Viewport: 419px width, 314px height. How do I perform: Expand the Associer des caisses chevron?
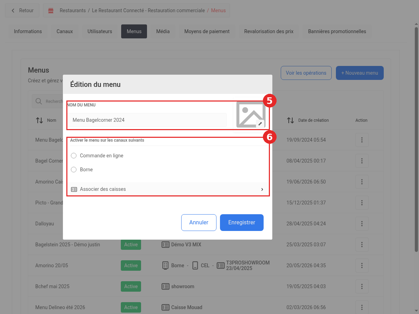coord(262,189)
